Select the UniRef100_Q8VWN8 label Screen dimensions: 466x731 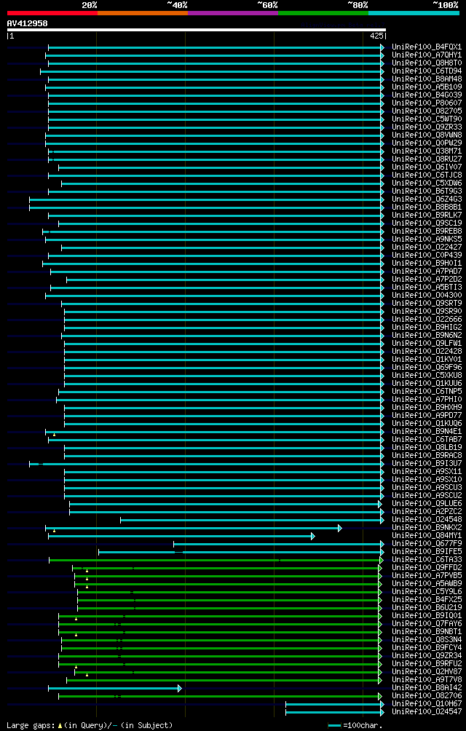[x=427, y=135]
